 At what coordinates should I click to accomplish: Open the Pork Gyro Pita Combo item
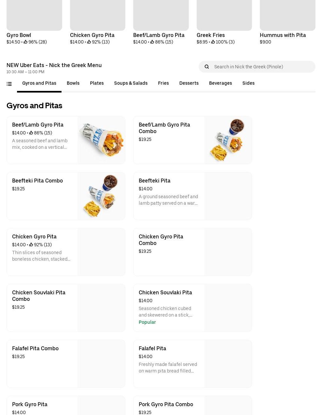pos(166,404)
